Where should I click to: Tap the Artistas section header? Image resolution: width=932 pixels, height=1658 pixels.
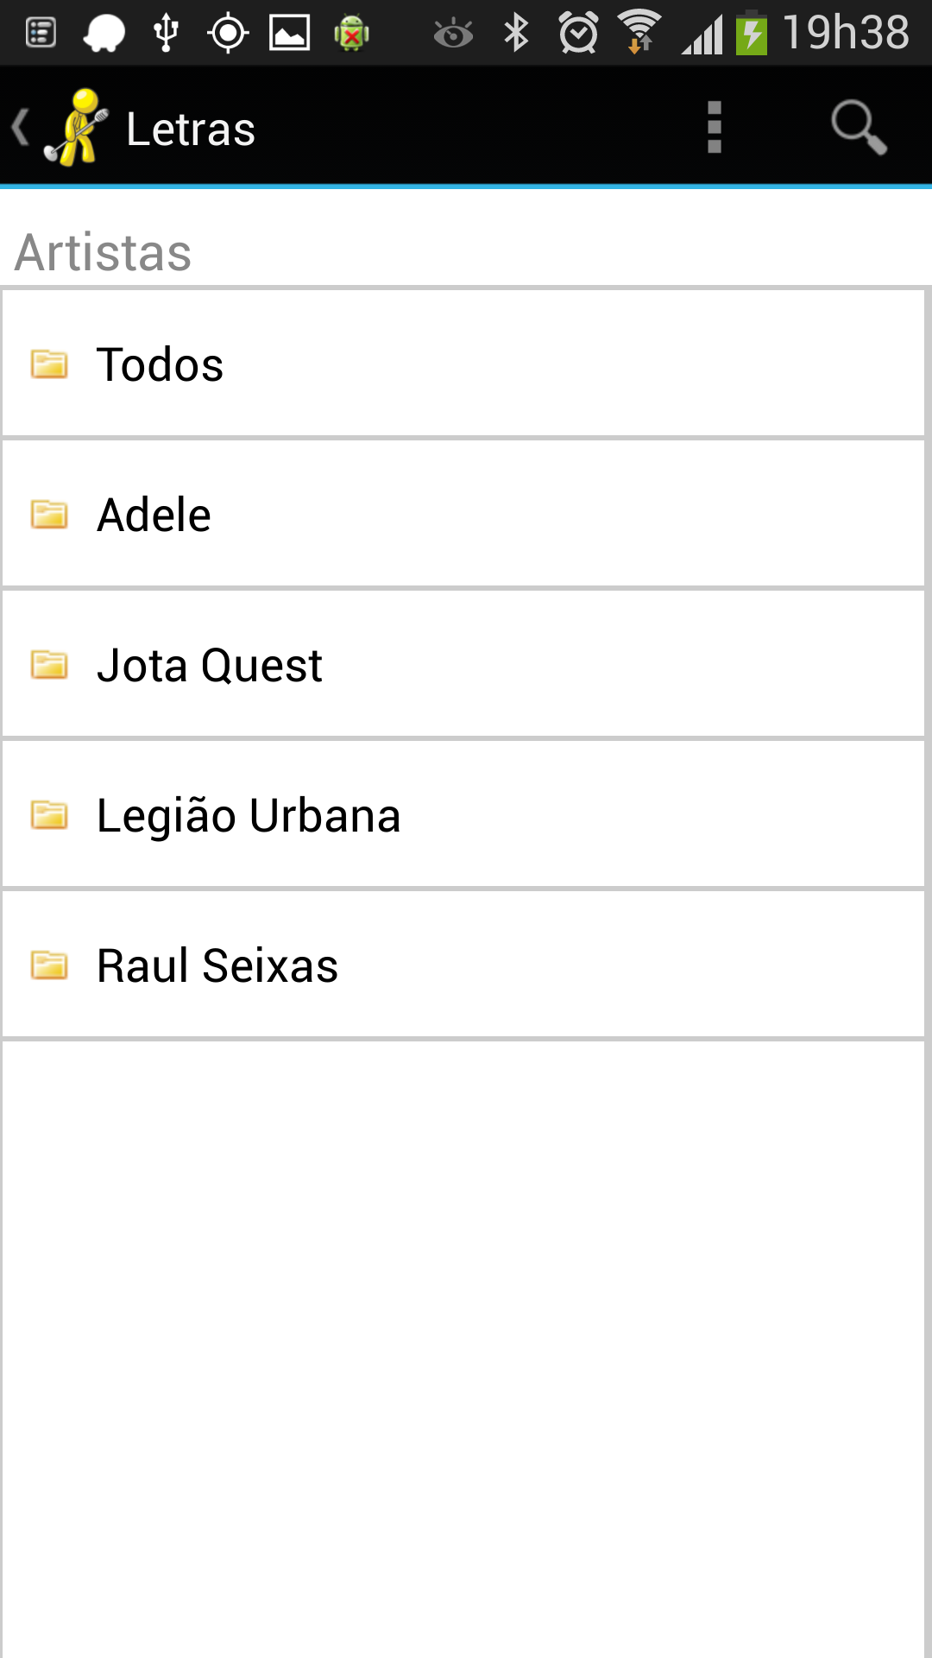[x=104, y=252]
